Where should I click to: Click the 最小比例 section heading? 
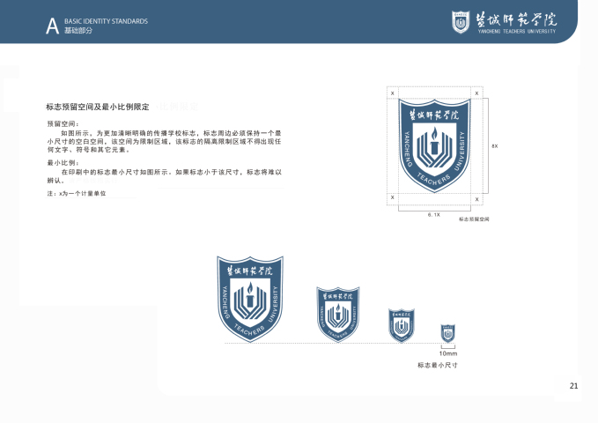(x=63, y=163)
